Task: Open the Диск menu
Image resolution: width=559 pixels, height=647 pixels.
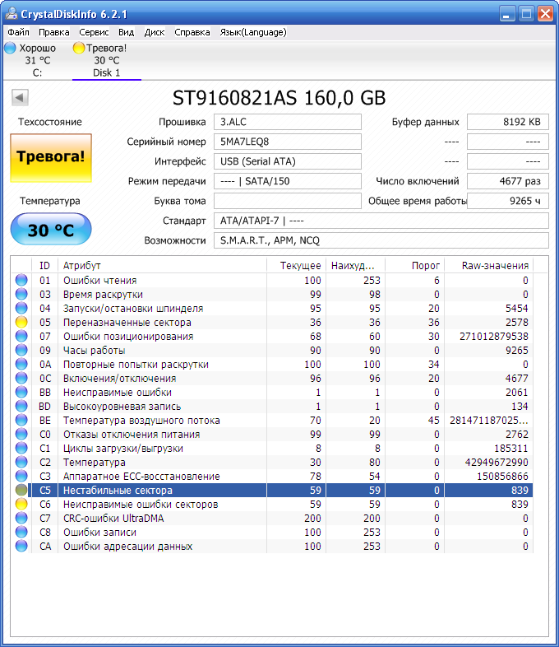Action: 155,32
